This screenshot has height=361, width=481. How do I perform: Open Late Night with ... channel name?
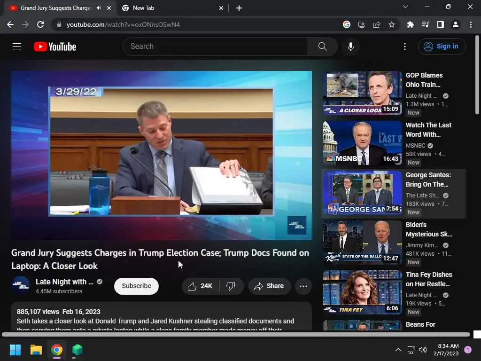[x=64, y=282]
